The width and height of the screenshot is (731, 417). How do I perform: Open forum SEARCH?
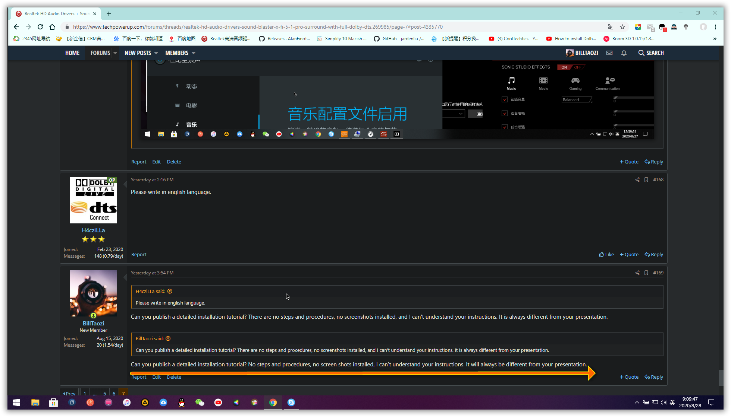coord(651,53)
